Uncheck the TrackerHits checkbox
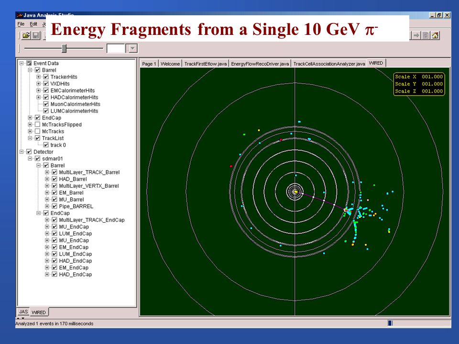 click(46, 77)
